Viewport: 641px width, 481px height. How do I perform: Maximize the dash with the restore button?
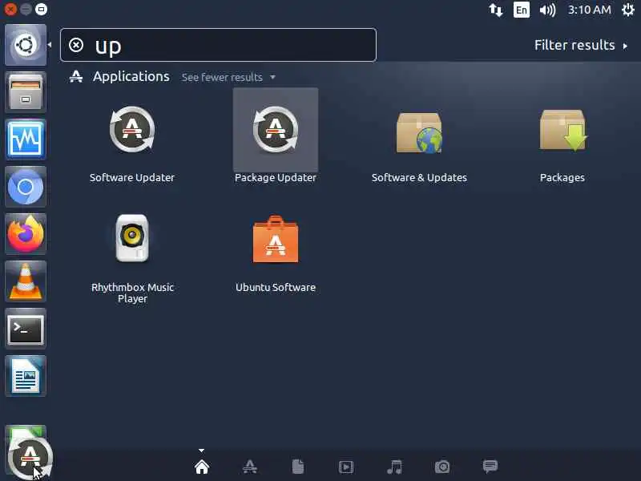point(41,9)
